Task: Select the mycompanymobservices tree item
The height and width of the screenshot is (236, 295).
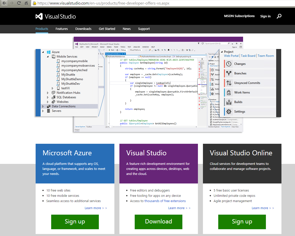Action: 78,66
